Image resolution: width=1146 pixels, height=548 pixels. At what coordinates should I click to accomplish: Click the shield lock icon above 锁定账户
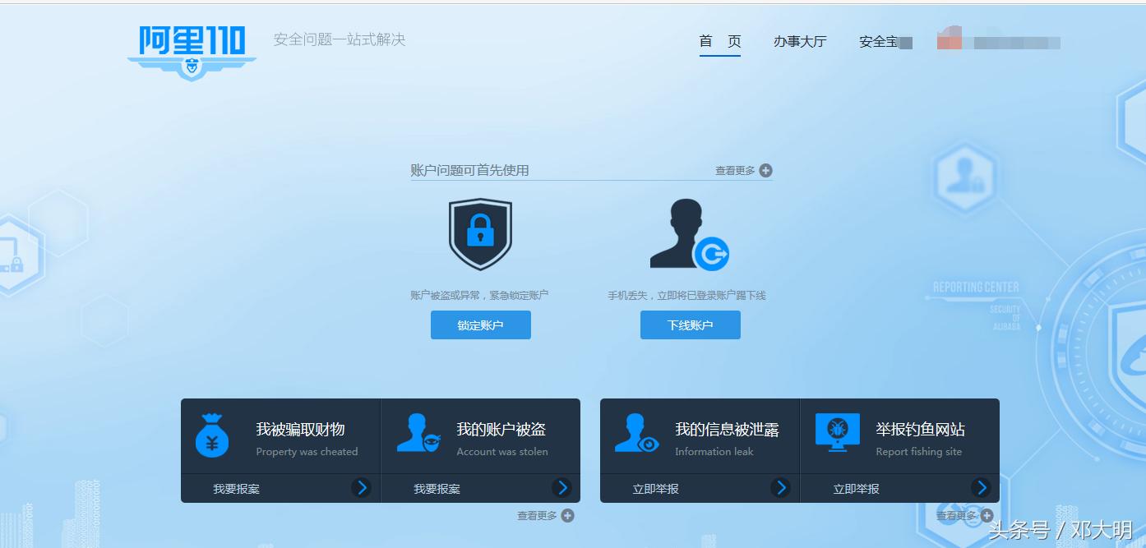coord(480,233)
